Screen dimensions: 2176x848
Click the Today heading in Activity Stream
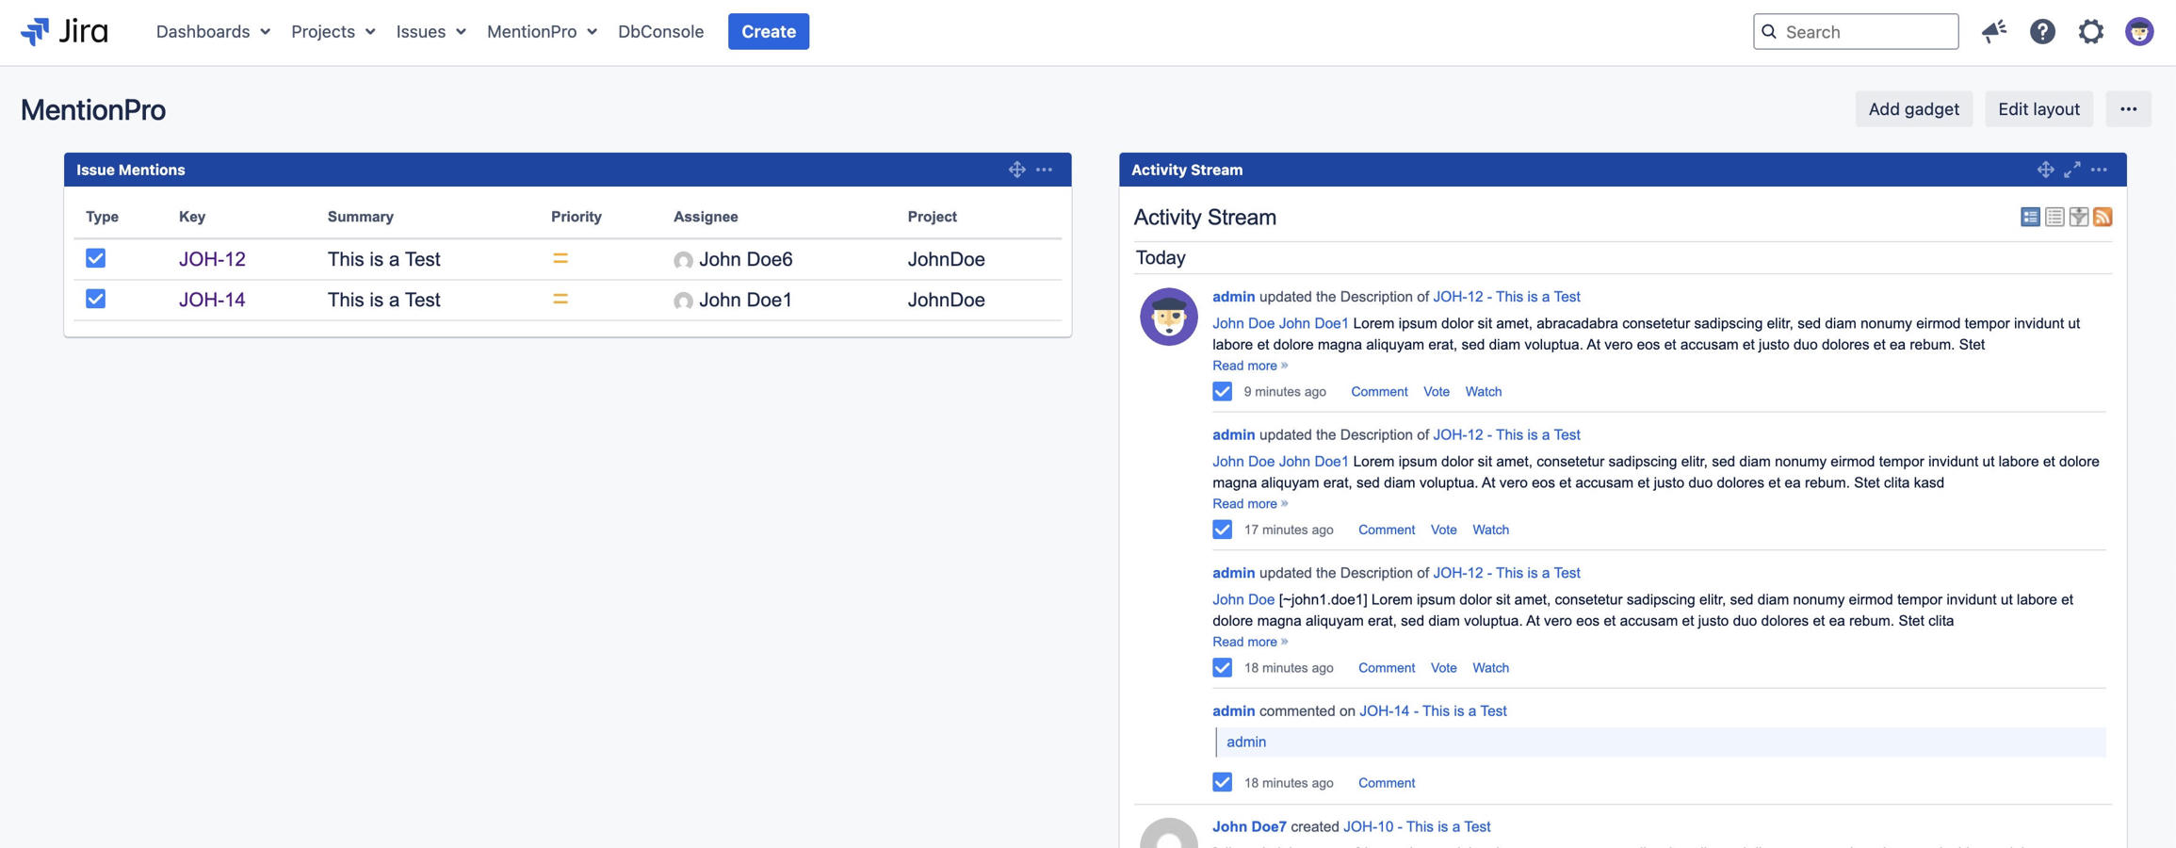[x=1161, y=258]
